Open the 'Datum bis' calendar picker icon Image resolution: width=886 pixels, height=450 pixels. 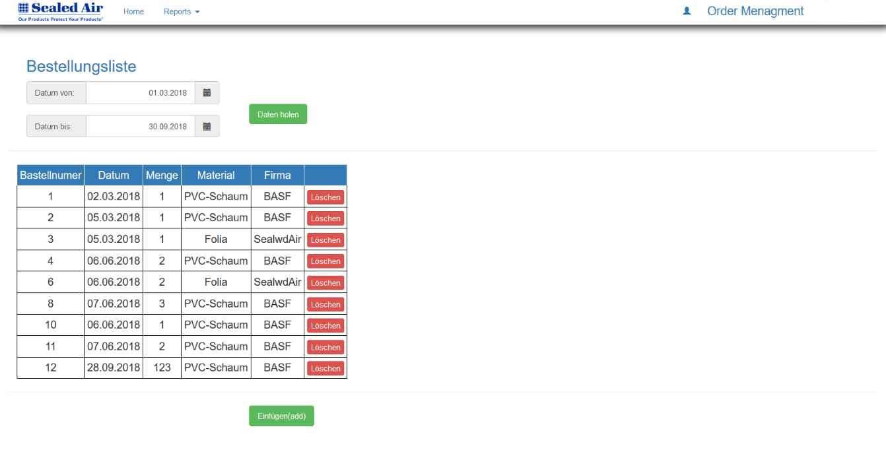pos(207,127)
